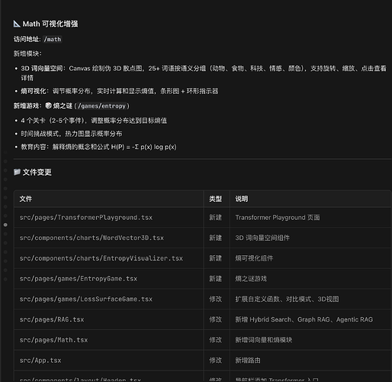Click 修改 in the App.tsx row
This screenshot has height=382, width=392.
(216, 361)
